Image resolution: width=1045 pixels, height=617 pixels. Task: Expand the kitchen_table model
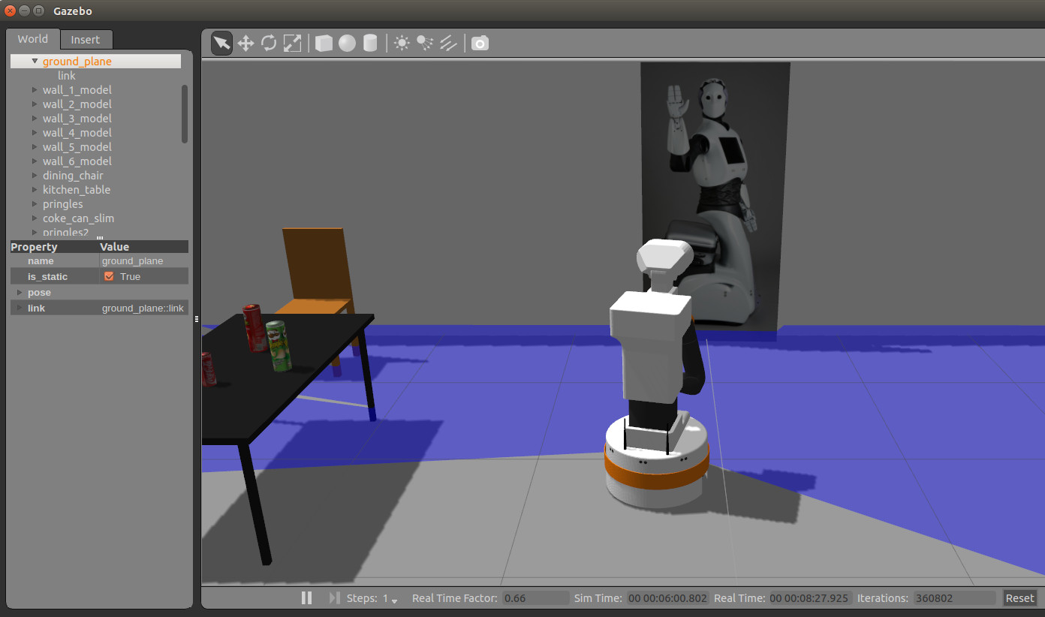(35, 190)
